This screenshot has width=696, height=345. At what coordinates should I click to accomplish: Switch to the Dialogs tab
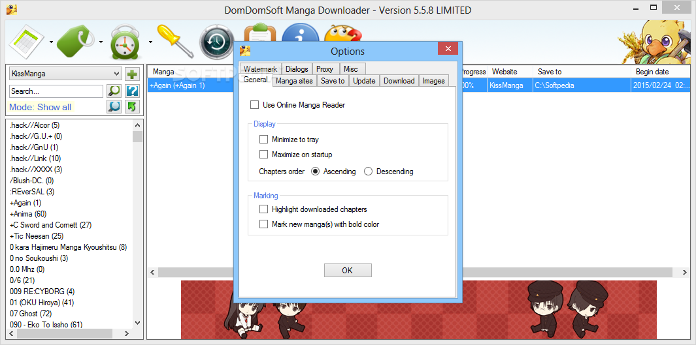click(x=297, y=69)
